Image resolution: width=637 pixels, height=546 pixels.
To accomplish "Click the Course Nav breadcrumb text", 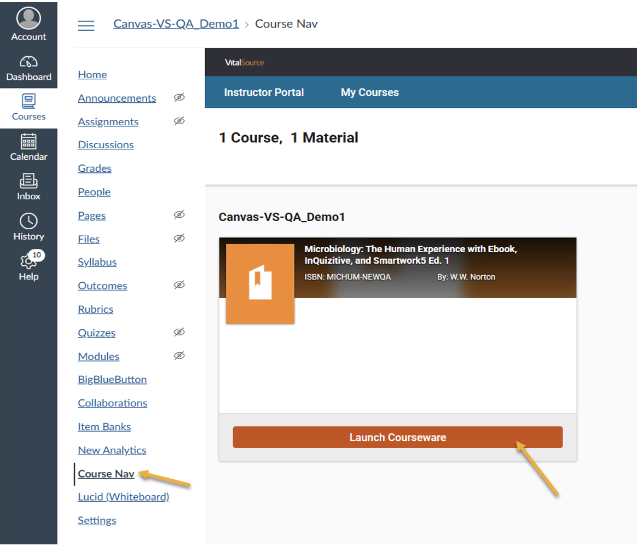I will [286, 24].
